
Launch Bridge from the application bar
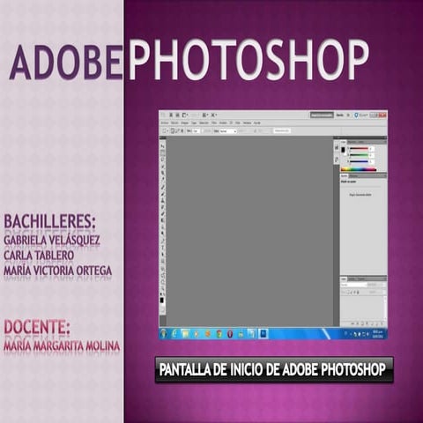click(171, 115)
